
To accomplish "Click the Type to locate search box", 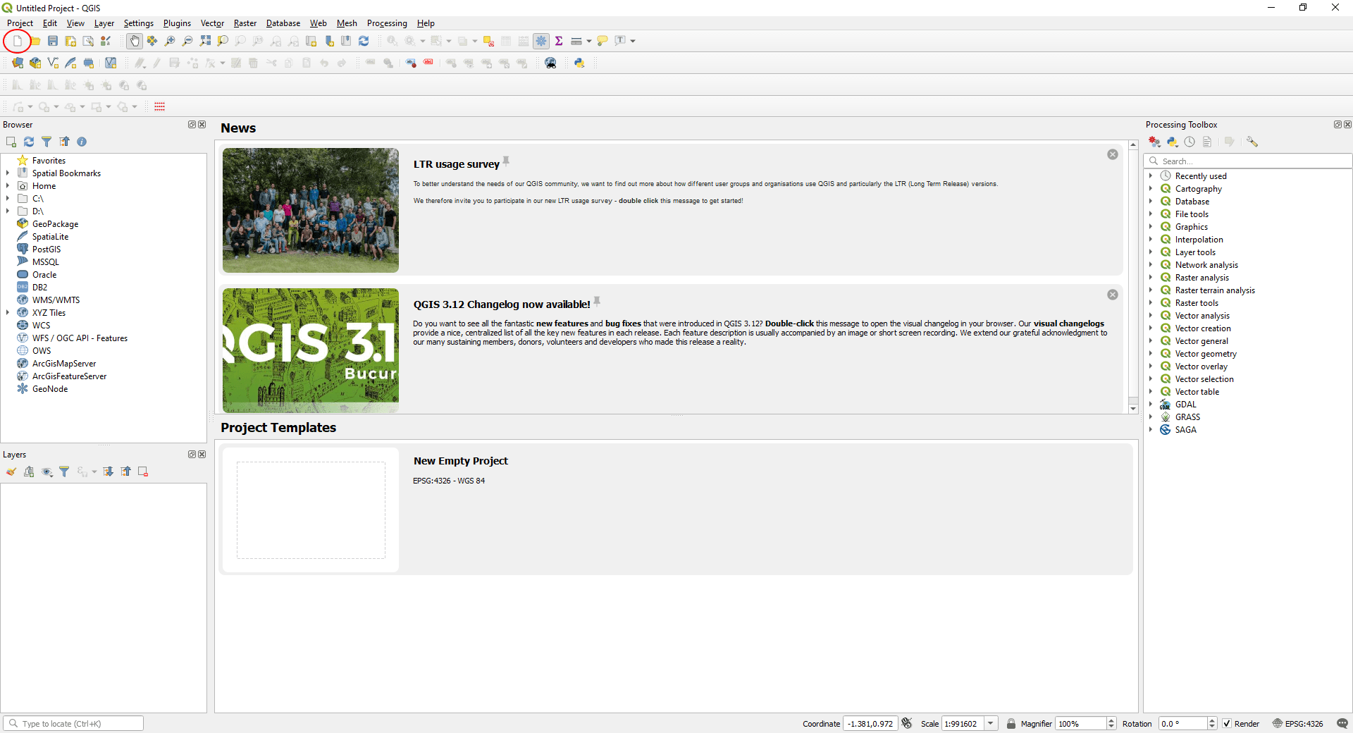I will coord(73,724).
